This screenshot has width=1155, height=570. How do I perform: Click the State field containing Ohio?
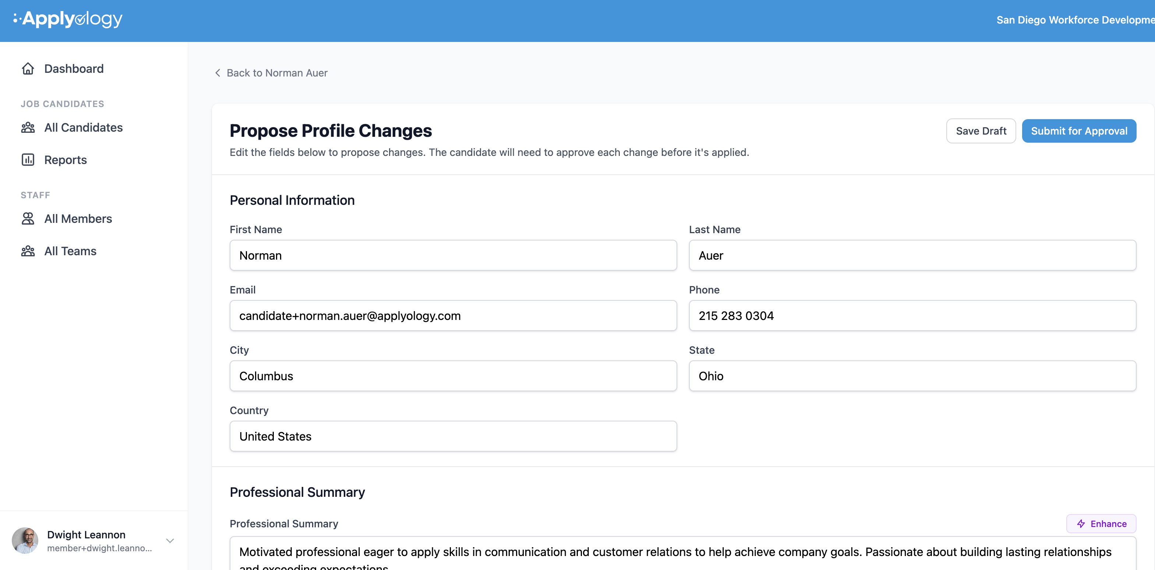tap(912, 376)
